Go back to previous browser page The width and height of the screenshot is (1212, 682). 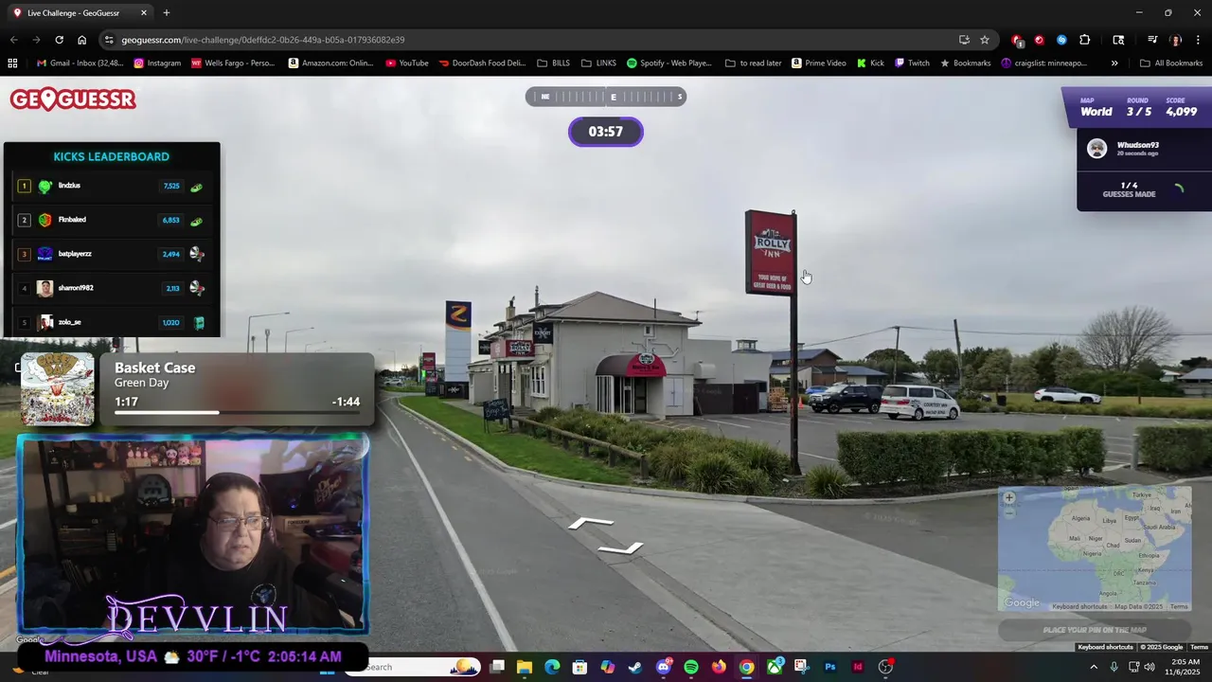coord(13,40)
